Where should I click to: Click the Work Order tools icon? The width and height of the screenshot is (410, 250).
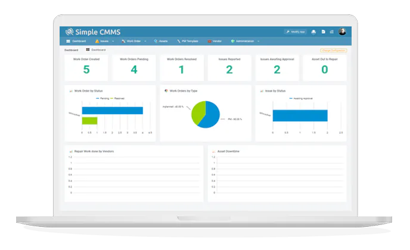tap(123, 41)
